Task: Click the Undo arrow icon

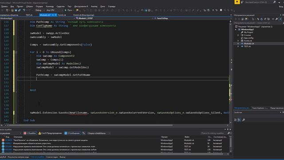Action: (24, 10)
